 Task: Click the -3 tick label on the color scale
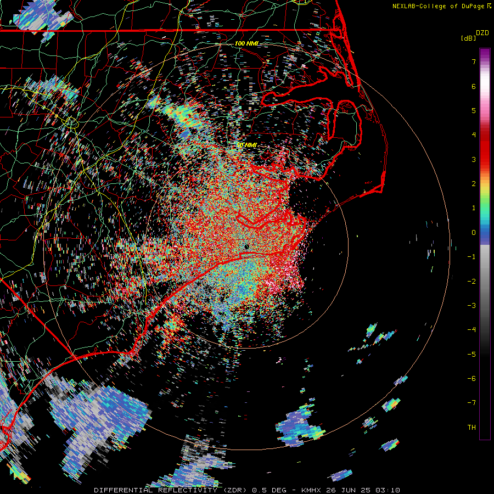point(471,306)
